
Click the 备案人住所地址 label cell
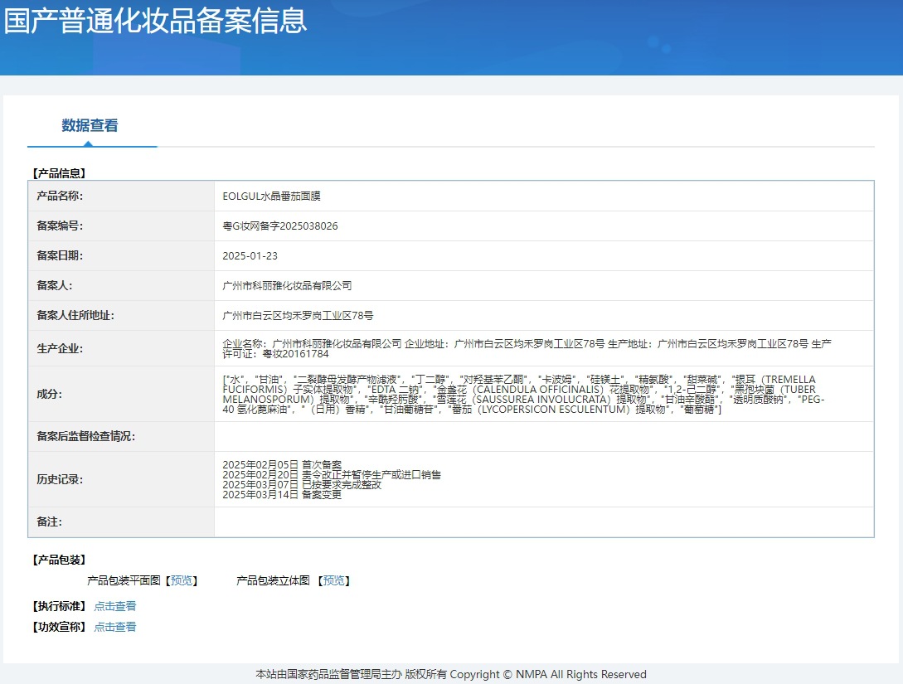point(121,316)
